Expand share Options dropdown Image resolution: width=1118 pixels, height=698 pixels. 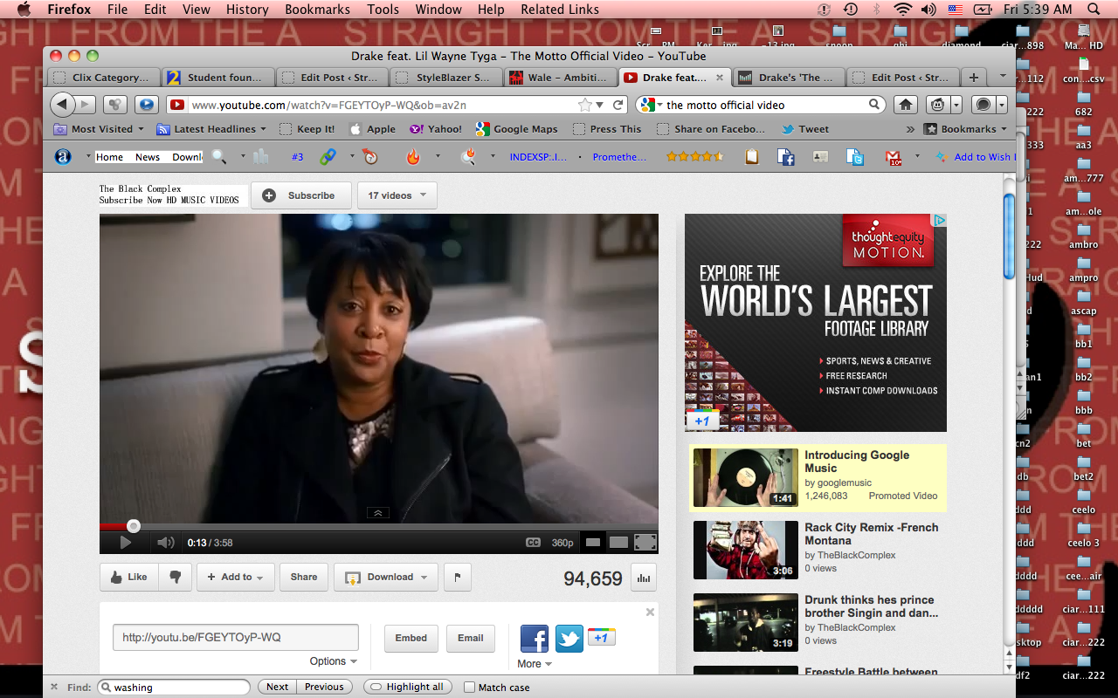tap(333, 661)
